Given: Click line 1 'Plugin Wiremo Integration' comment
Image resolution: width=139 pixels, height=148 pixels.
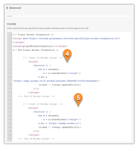Looking at the screenshot, I should click(x=33, y=35).
